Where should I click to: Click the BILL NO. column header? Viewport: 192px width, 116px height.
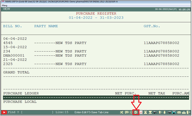pos(13,26)
